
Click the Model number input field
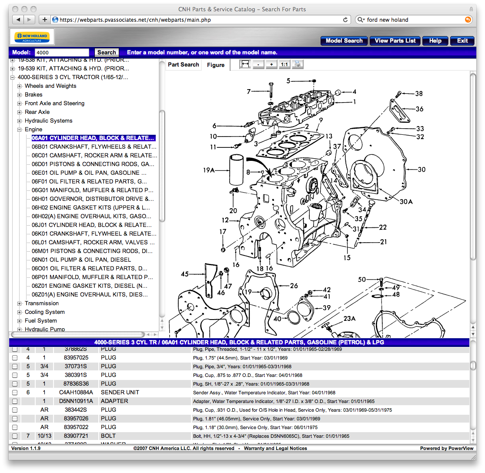[x=62, y=52]
